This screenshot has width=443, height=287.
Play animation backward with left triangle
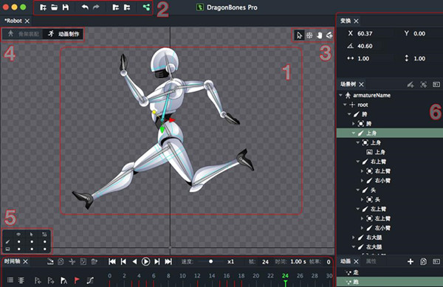134,262
